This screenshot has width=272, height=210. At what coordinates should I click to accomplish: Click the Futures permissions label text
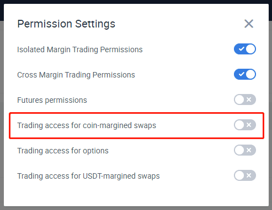(x=52, y=100)
